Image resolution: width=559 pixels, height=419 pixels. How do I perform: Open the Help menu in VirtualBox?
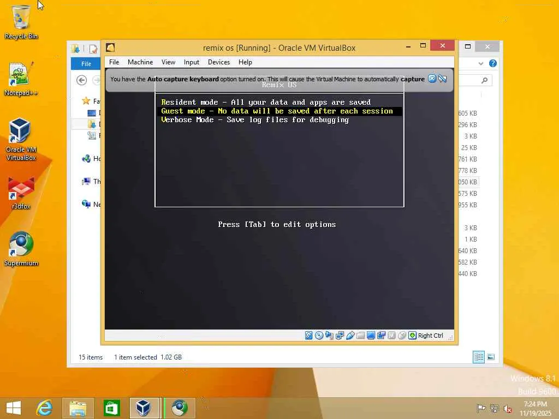click(245, 62)
